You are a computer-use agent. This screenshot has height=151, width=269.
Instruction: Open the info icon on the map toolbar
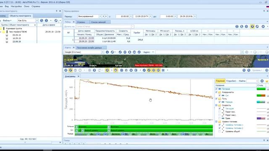[x=107, y=52]
